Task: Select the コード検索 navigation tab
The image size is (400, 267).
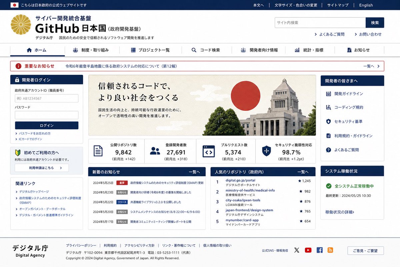Action: [x=206, y=50]
